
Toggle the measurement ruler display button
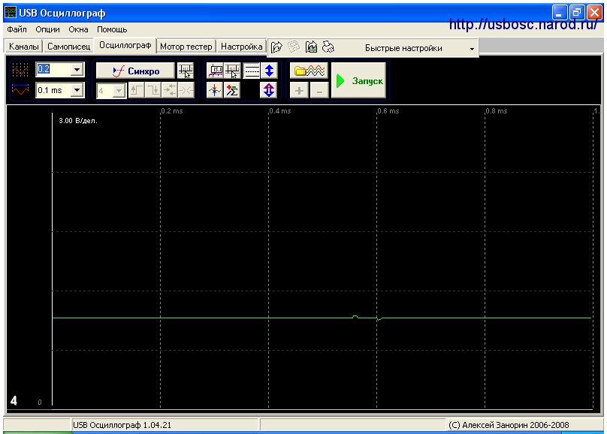tap(216, 71)
